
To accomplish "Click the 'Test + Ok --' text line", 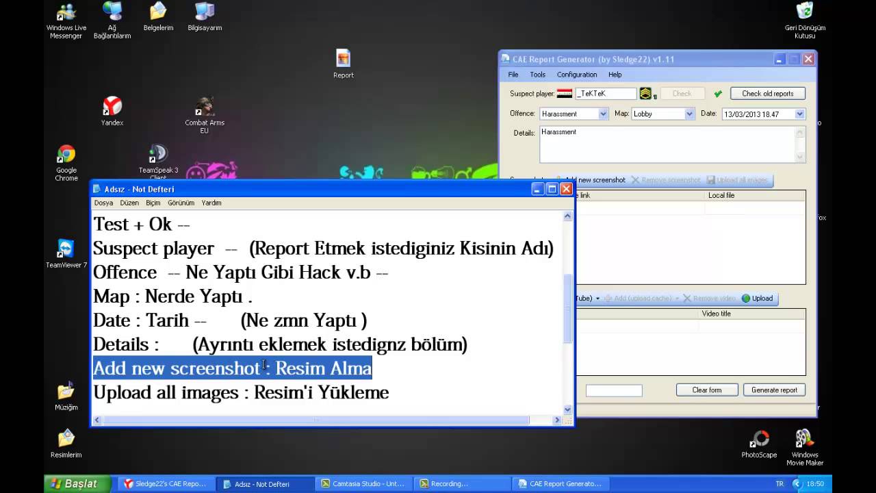I will [x=141, y=225].
